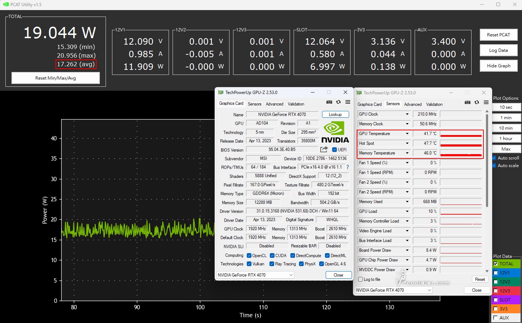Screen dimensions: 522x323
Task: Toggle the Ray Tracing checkbox
Action: click(x=272, y=264)
